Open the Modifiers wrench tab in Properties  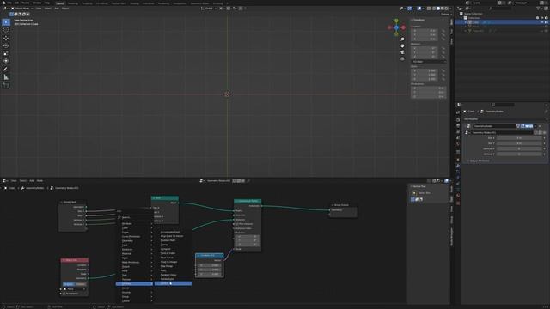458,166
